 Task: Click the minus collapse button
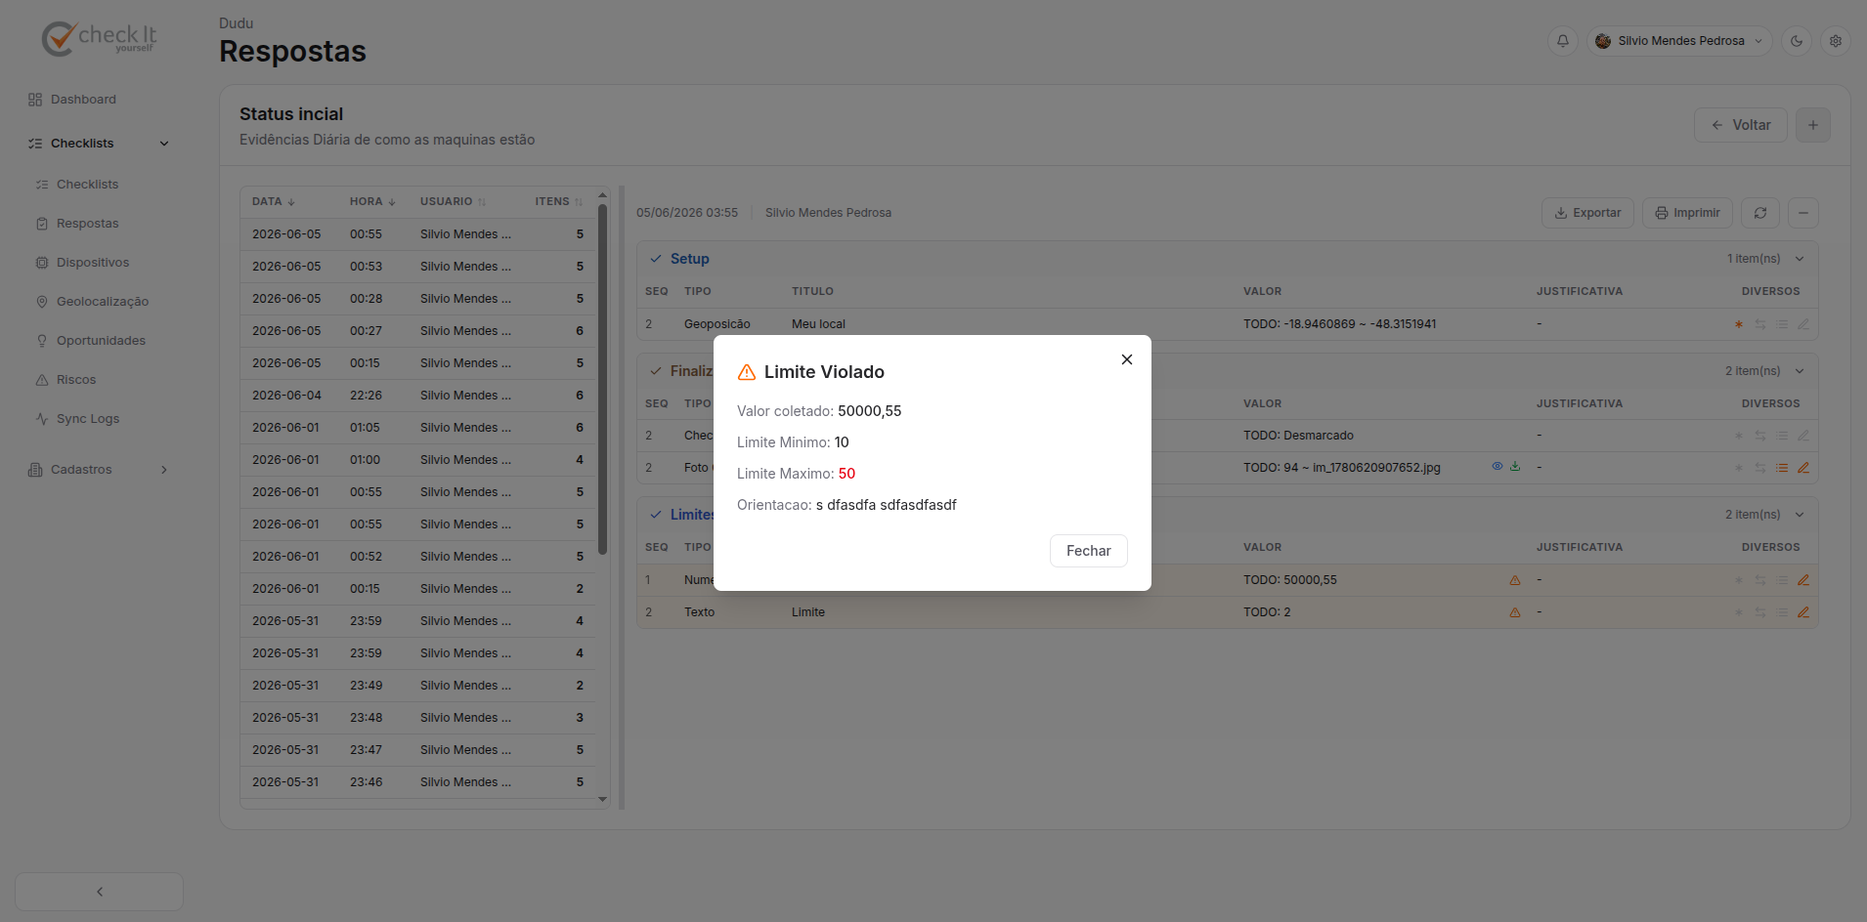(x=1803, y=213)
